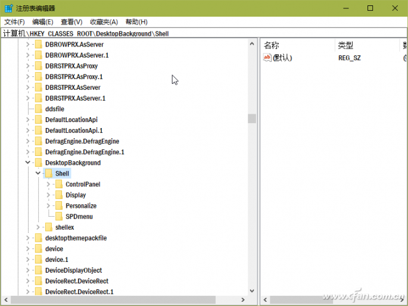Close the Registry Editor window
408x306 pixels.
[395, 8]
